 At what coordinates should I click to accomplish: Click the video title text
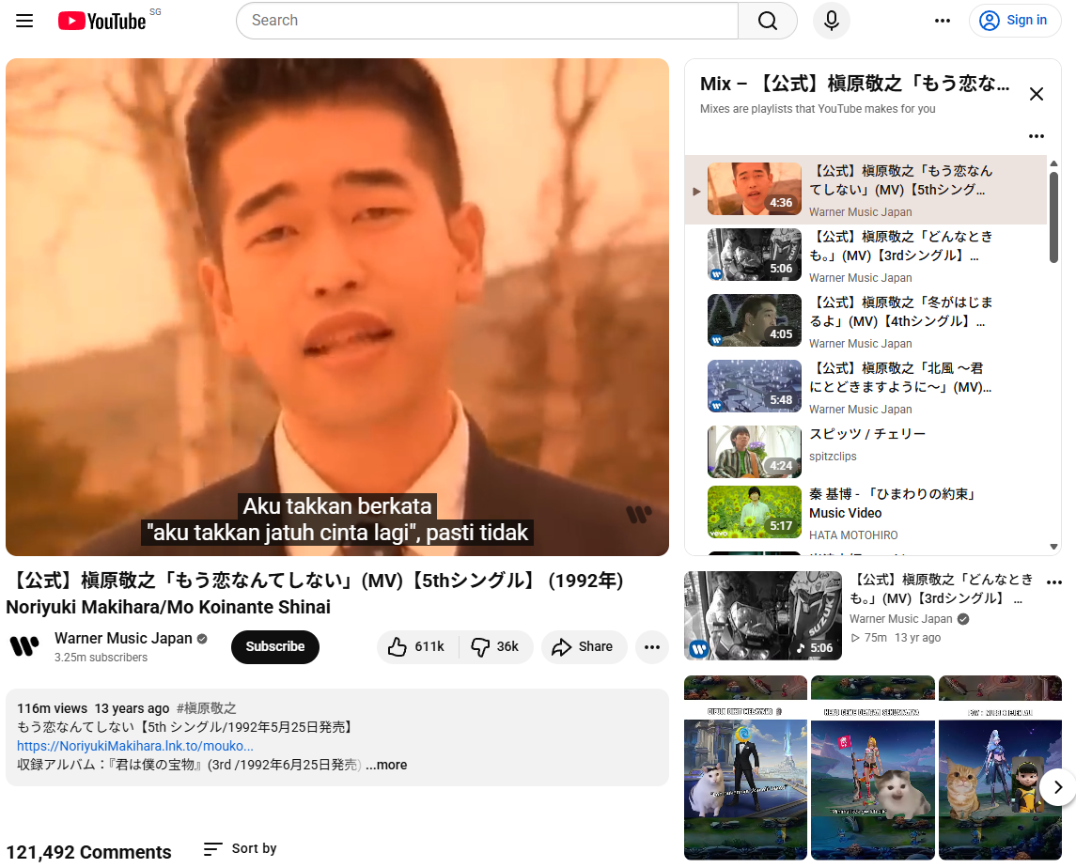(314, 594)
